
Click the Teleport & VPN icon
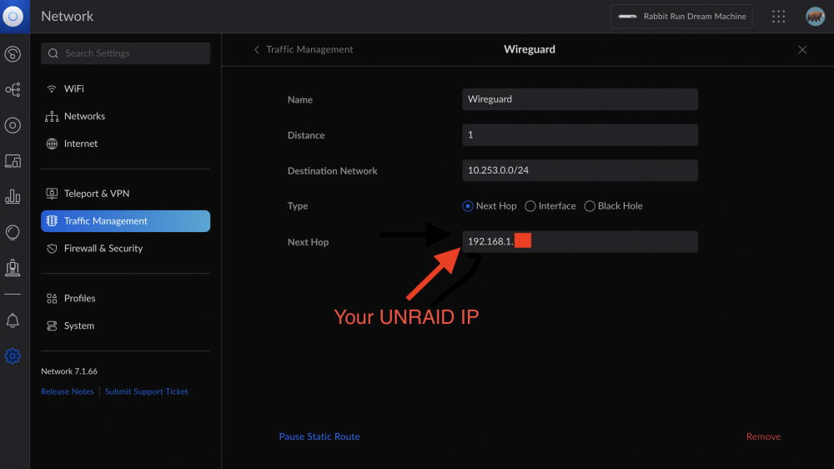[x=52, y=194]
